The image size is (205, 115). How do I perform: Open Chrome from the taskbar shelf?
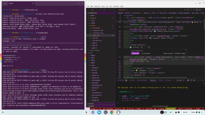pyautogui.click(x=112, y=112)
